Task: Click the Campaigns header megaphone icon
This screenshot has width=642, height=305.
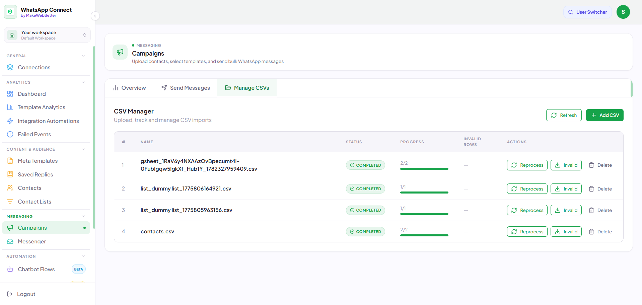Action: pos(120,52)
